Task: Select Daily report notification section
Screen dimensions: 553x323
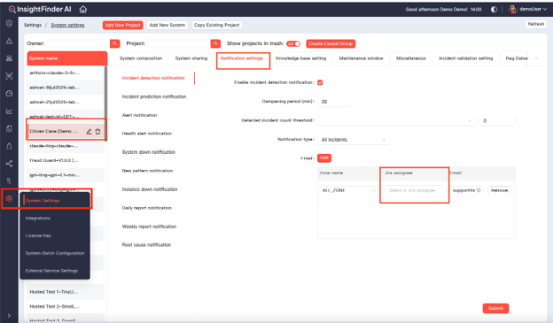Action: click(x=147, y=208)
